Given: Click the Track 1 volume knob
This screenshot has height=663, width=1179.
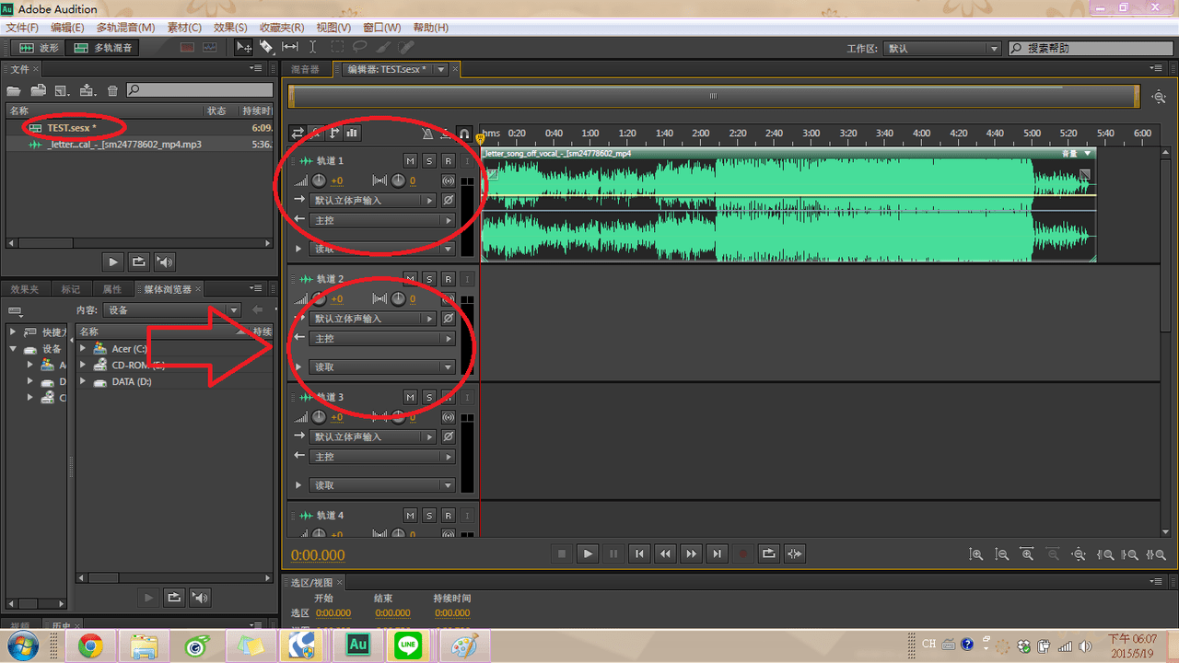Looking at the screenshot, I should coord(319,180).
